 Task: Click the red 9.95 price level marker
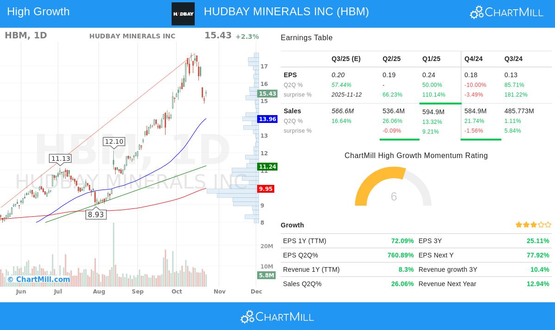(x=266, y=189)
